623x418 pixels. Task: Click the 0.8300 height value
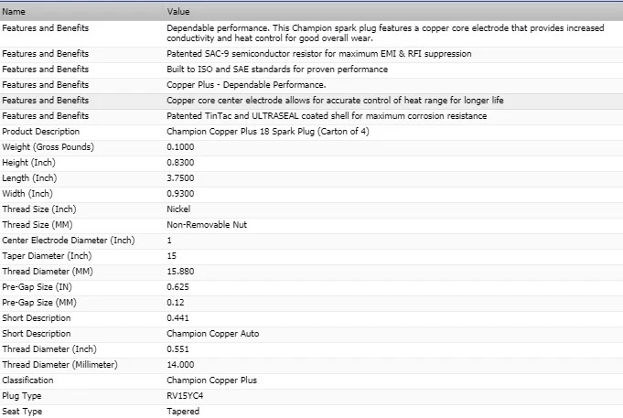click(x=180, y=163)
